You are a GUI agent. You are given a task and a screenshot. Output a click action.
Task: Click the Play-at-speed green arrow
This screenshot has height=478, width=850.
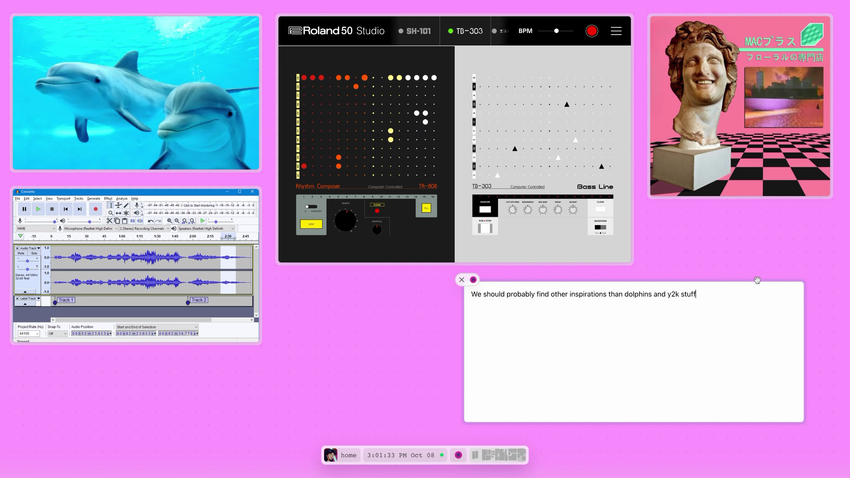tap(203, 221)
